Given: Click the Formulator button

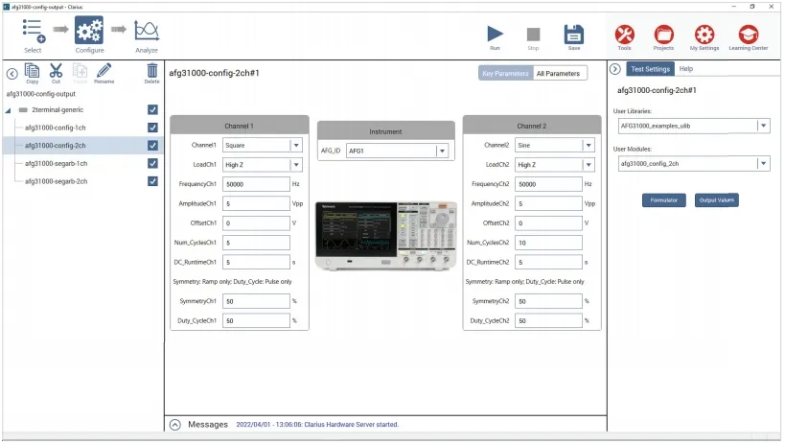Looking at the screenshot, I should tap(663, 200).
